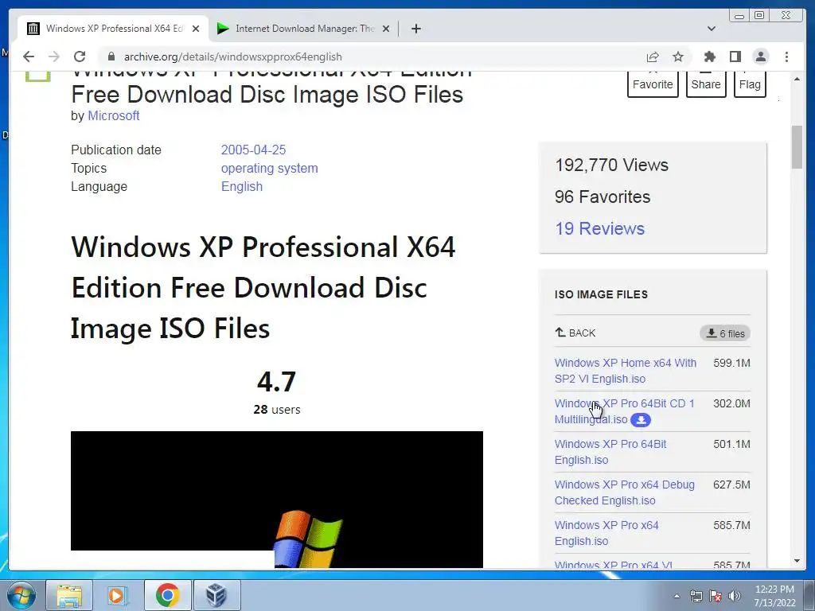
Task: Open Windows XP Home x64 With SP2 VI English.iso
Action: click(x=626, y=371)
